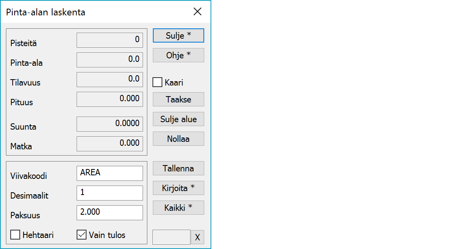The height and width of the screenshot is (249, 474).
Task: Focus the Viivakoodi input field
Action: click(x=109, y=173)
